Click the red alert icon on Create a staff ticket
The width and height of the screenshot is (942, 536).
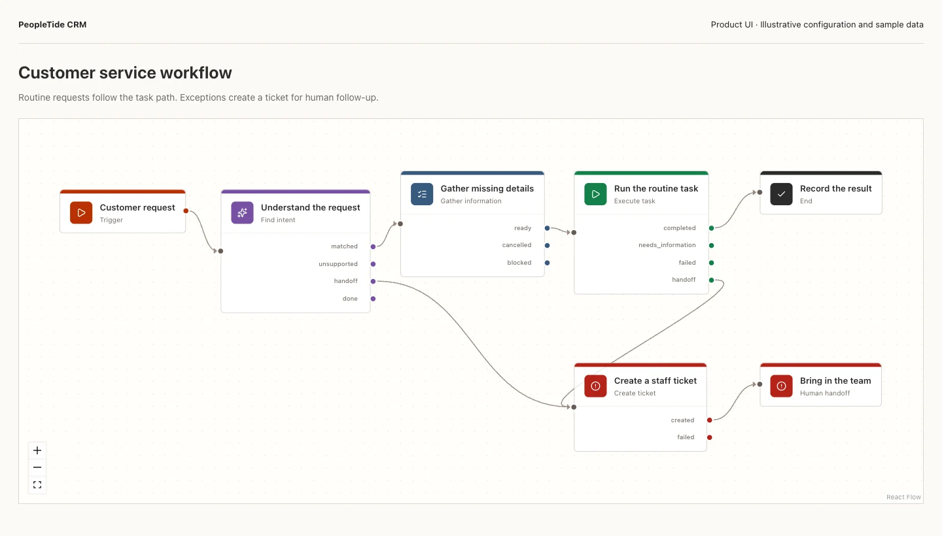tap(595, 386)
